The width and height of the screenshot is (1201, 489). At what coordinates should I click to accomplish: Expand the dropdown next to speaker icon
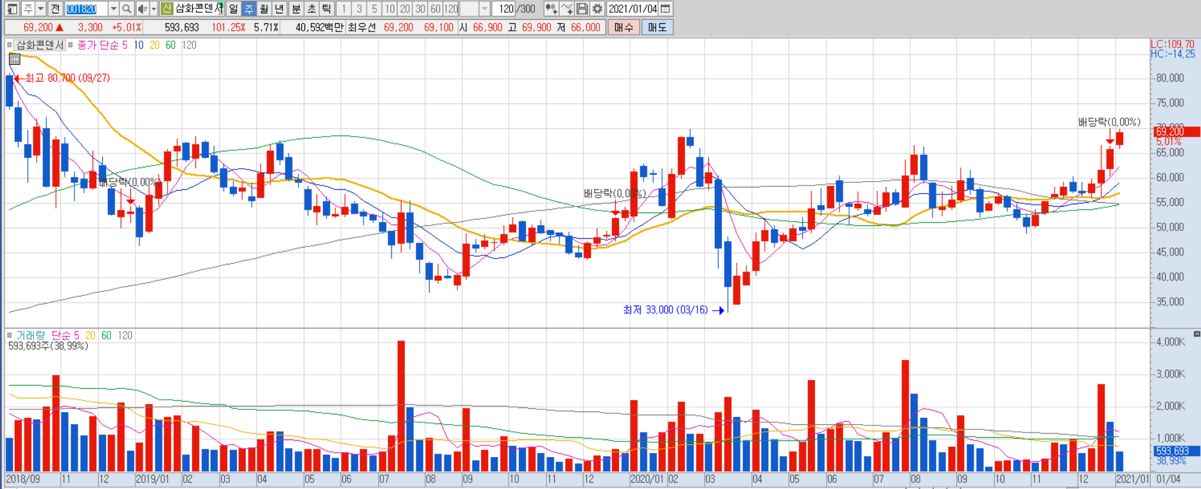point(153,9)
